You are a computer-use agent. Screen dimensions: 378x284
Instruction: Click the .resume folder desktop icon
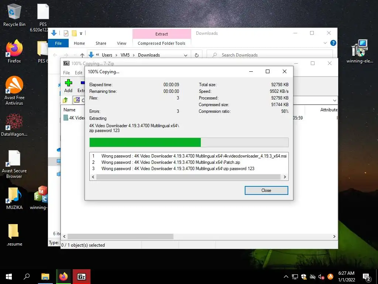14,235
